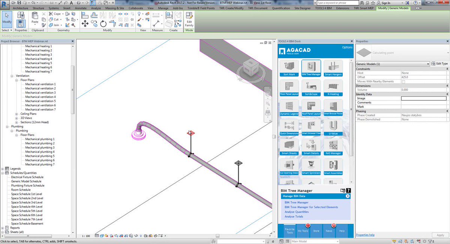Click Options in AGACAD dock header
450x244 pixels.
(x=347, y=48)
